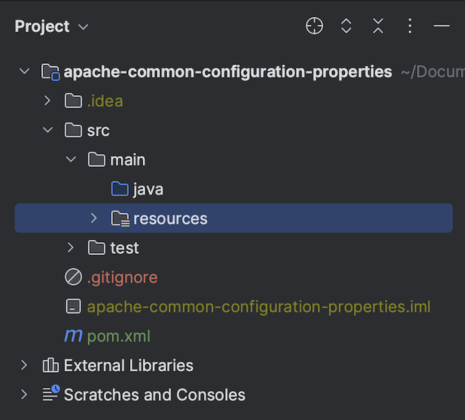The width and height of the screenshot is (465, 420).
Task: Click the Expand All icon
Action: [x=346, y=26]
